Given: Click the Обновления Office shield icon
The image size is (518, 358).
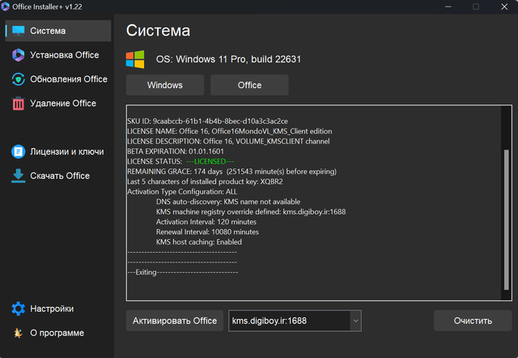Looking at the screenshot, I should click(18, 79).
